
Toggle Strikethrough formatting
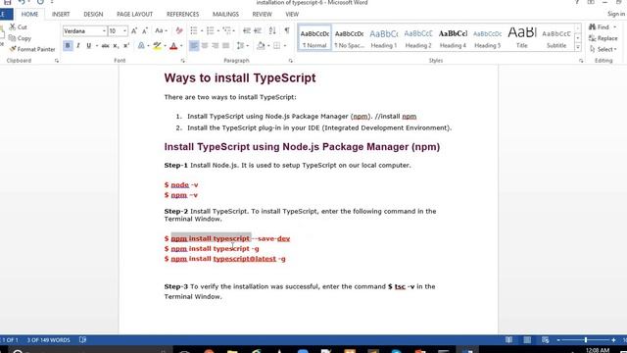click(x=105, y=46)
